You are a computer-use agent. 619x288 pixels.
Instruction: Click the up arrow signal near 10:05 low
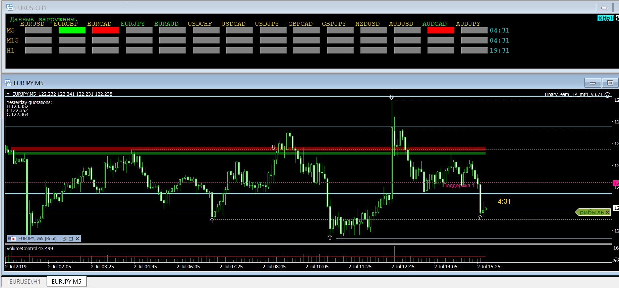[330, 237]
